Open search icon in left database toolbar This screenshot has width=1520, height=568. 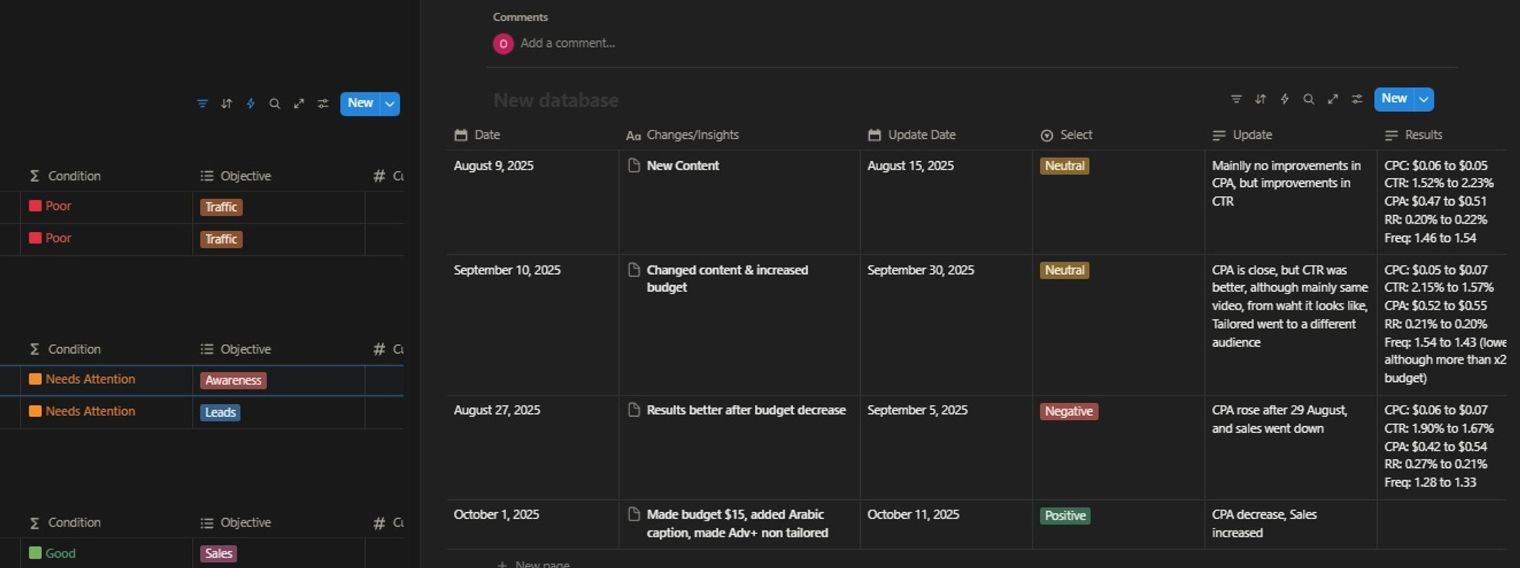point(274,104)
